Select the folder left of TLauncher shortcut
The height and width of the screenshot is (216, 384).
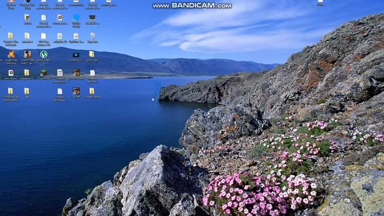(x=26, y=73)
